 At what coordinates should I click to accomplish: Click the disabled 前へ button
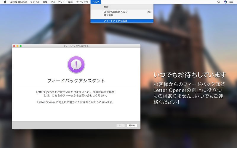point(121,125)
